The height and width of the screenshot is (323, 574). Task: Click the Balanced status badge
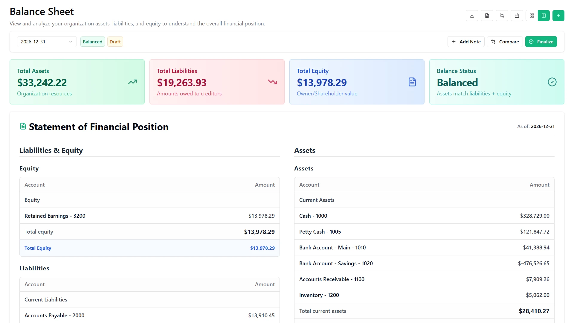click(x=93, y=42)
